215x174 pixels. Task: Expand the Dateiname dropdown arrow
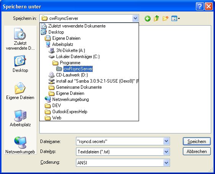[166, 141]
